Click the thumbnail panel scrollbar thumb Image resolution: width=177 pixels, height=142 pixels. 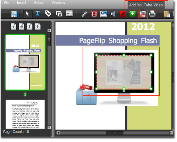coord(49,39)
